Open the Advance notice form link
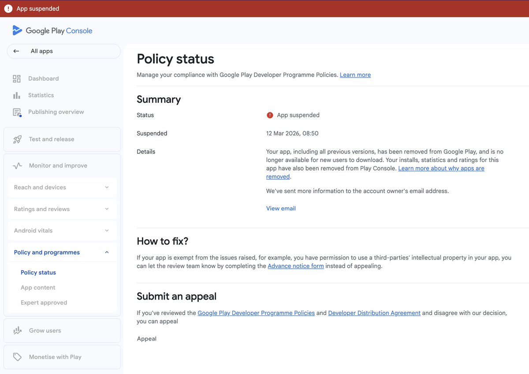The height and width of the screenshot is (374, 529). (296, 266)
